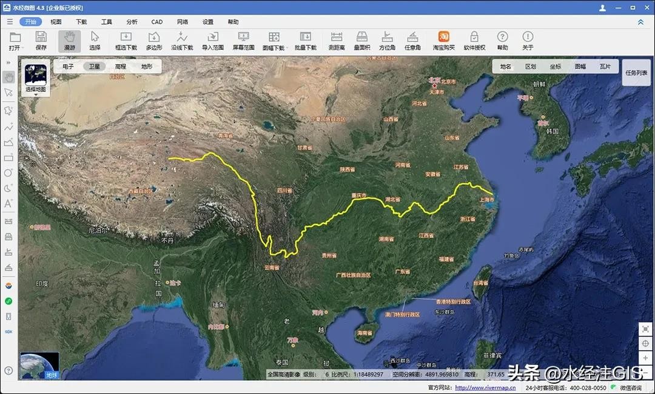This screenshot has height=394, width=655.
Task: Toggle the 区划 administrative boundaries overlay
Action: (530, 67)
